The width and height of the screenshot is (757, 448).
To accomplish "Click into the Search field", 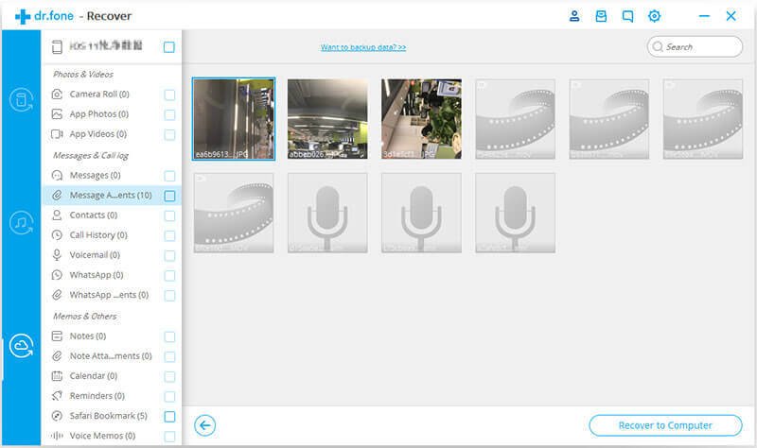I will tap(695, 46).
